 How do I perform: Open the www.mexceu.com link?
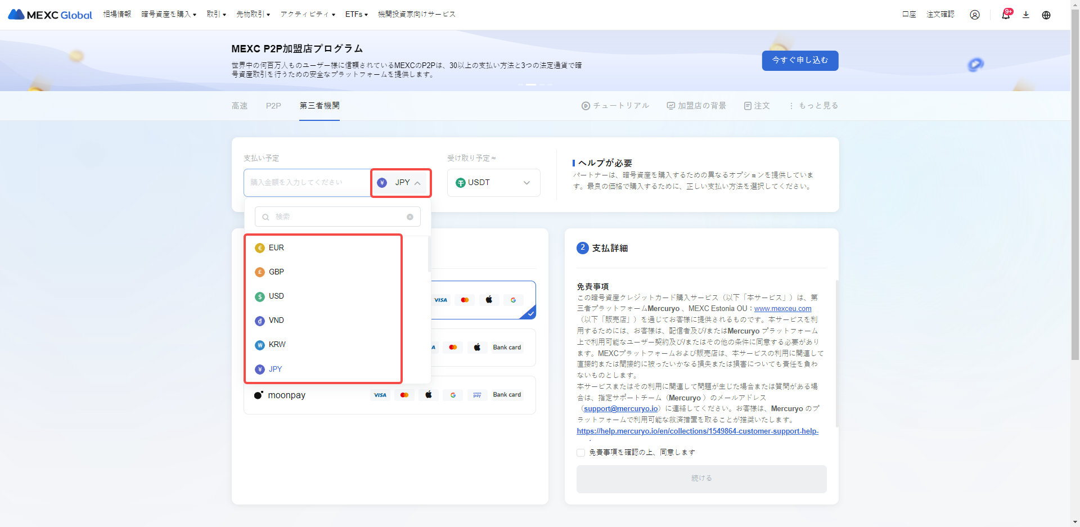[x=782, y=309]
